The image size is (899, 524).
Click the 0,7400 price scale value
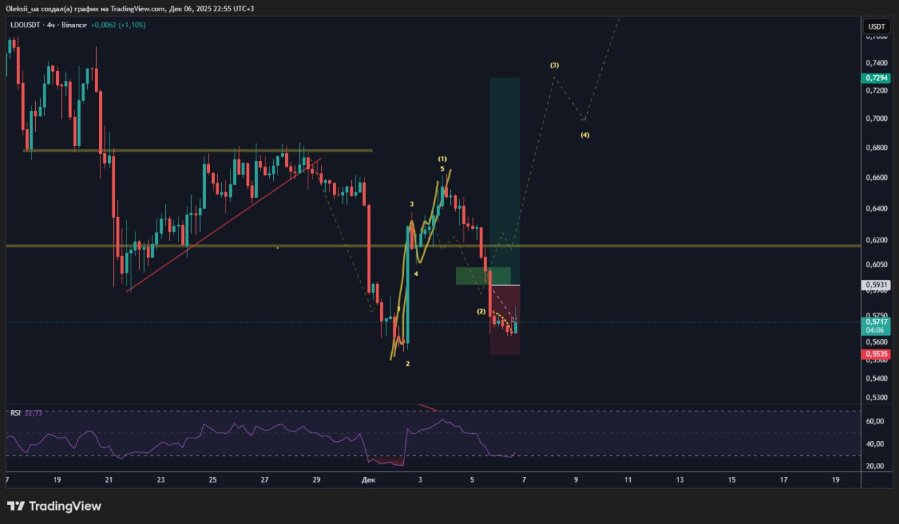(x=875, y=63)
